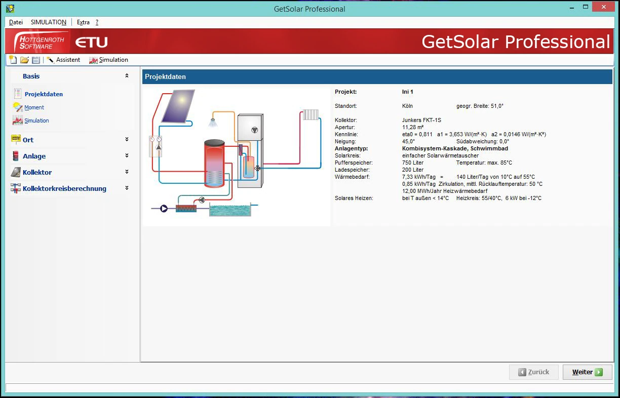Click the new project icon in toolbar

point(13,60)
